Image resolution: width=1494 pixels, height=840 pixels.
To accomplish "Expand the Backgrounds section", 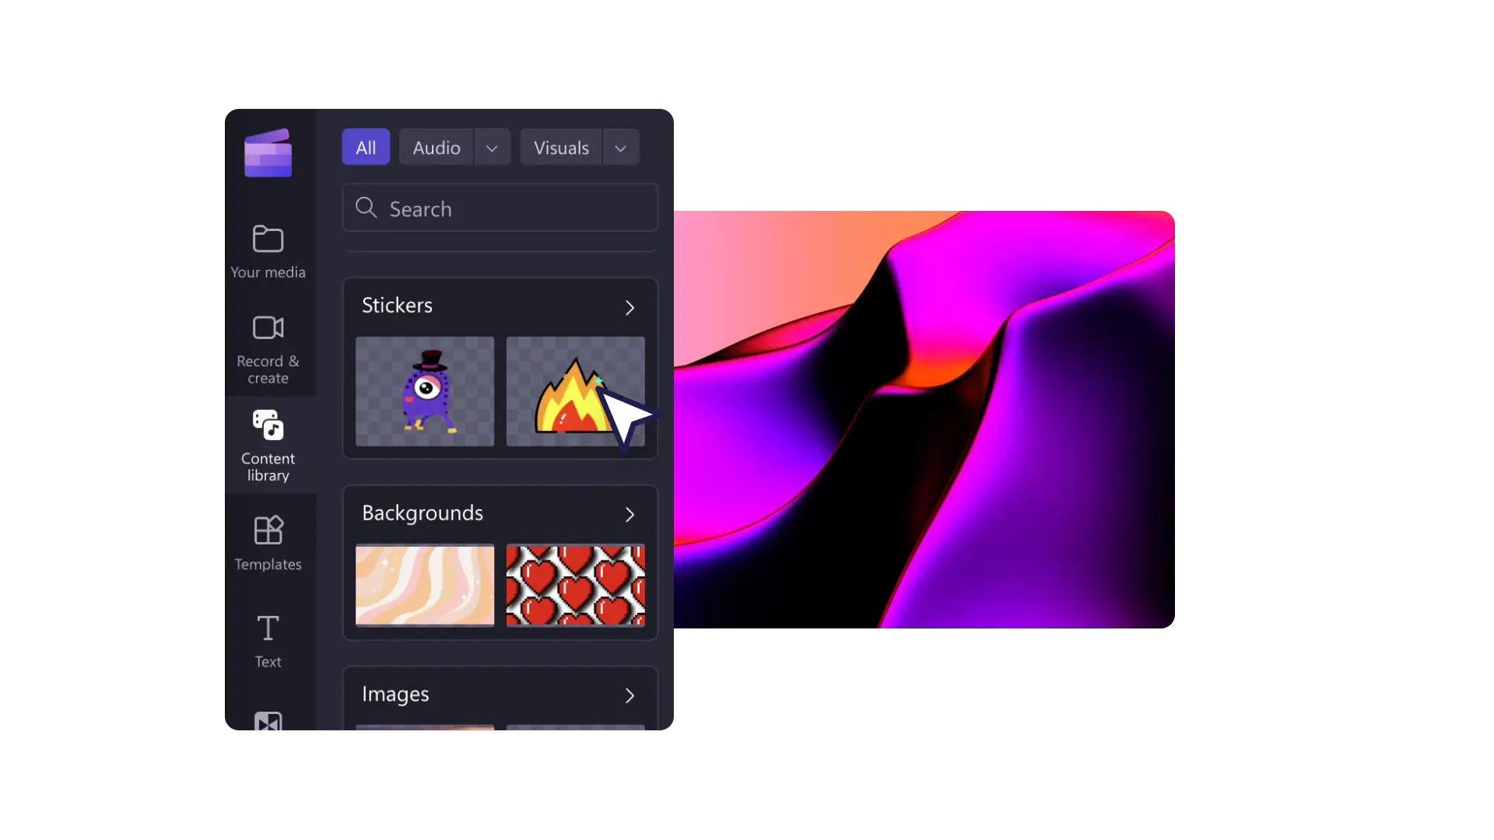I will pyautogui.click(x=630, y=513).
